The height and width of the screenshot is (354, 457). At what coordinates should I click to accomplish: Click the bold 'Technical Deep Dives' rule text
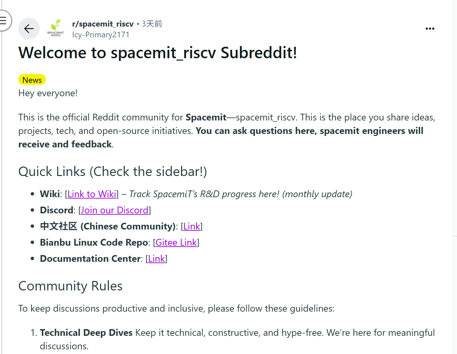click(x=86, y=332)
